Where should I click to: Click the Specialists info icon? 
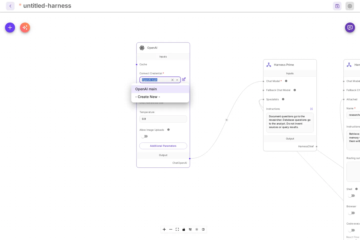click(x=283, y=99)
